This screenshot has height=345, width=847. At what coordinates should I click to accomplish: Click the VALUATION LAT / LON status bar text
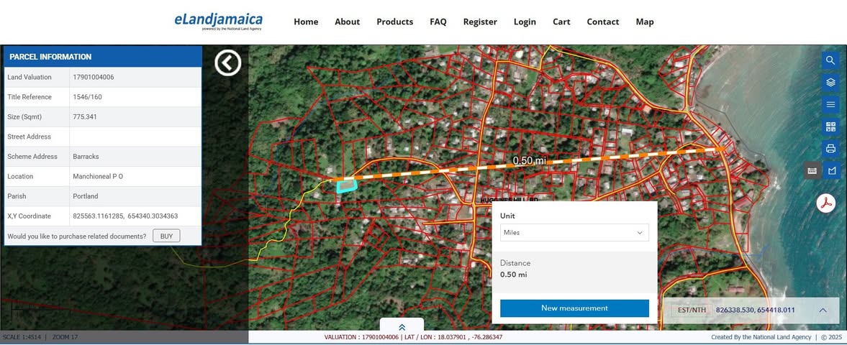[413, 337]
